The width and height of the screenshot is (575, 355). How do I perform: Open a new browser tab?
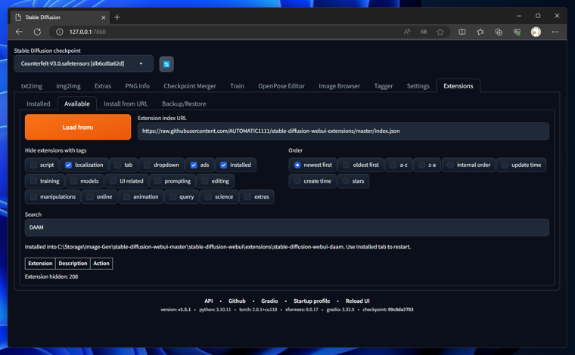click(x=117, y=17)
